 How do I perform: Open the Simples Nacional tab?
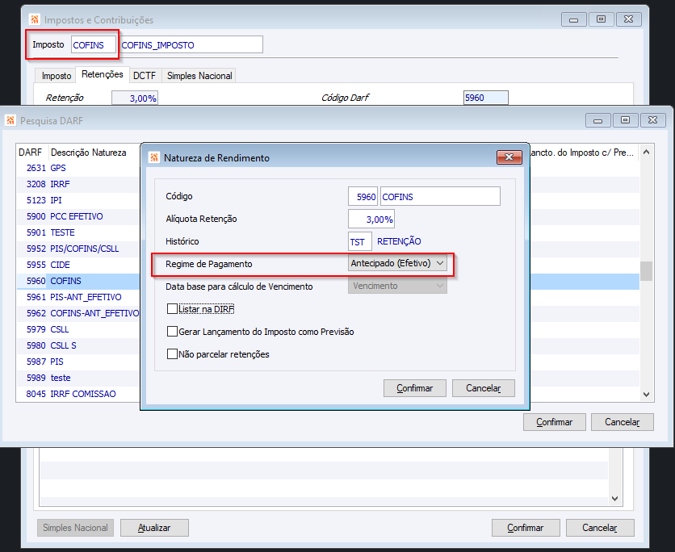(x=199, y=76)
